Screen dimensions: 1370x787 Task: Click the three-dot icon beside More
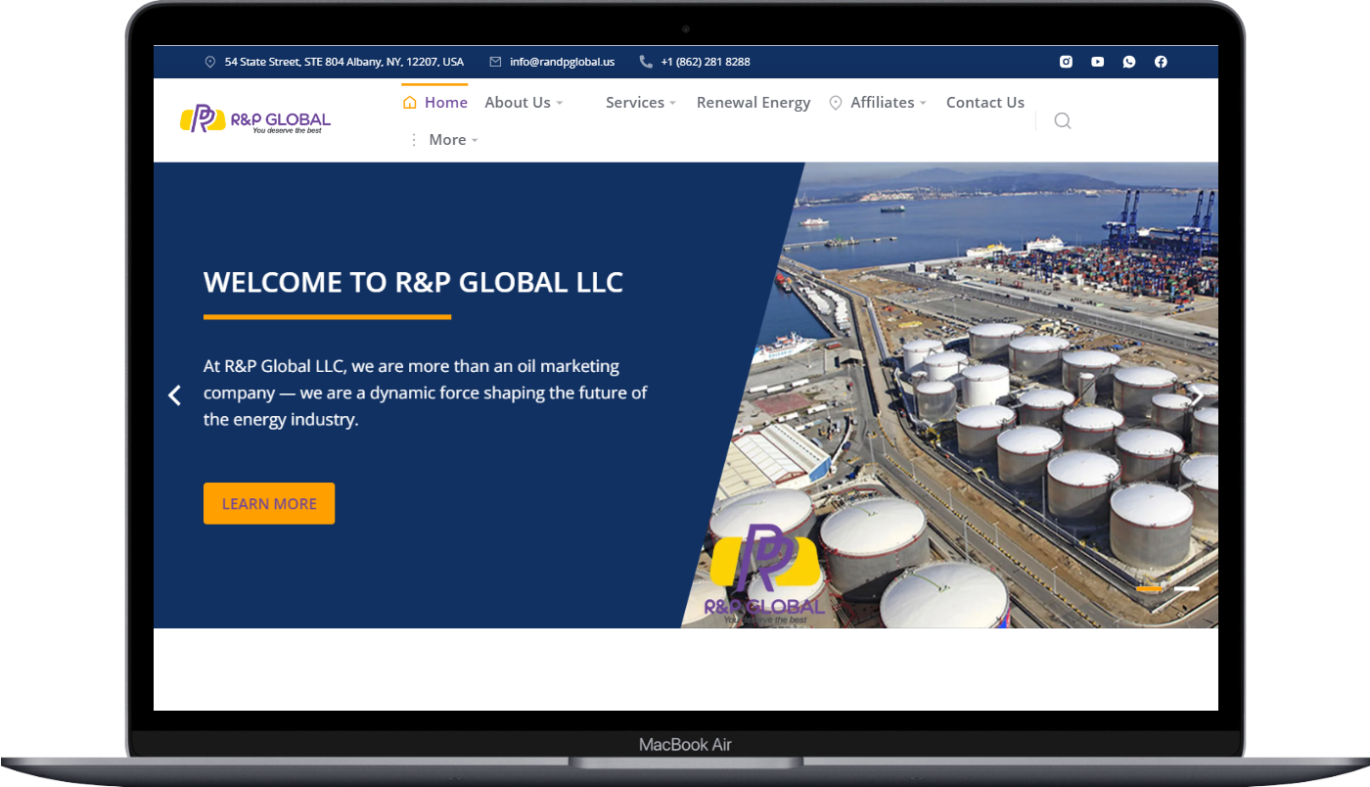tap(413, 140)
